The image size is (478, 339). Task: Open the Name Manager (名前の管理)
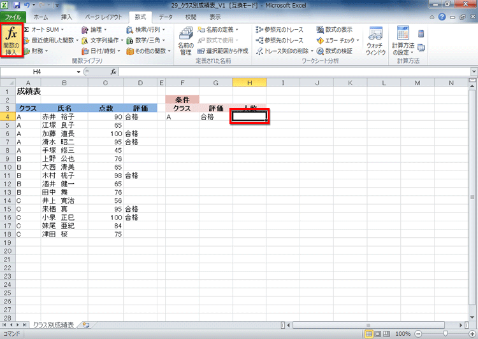(185, 41)
